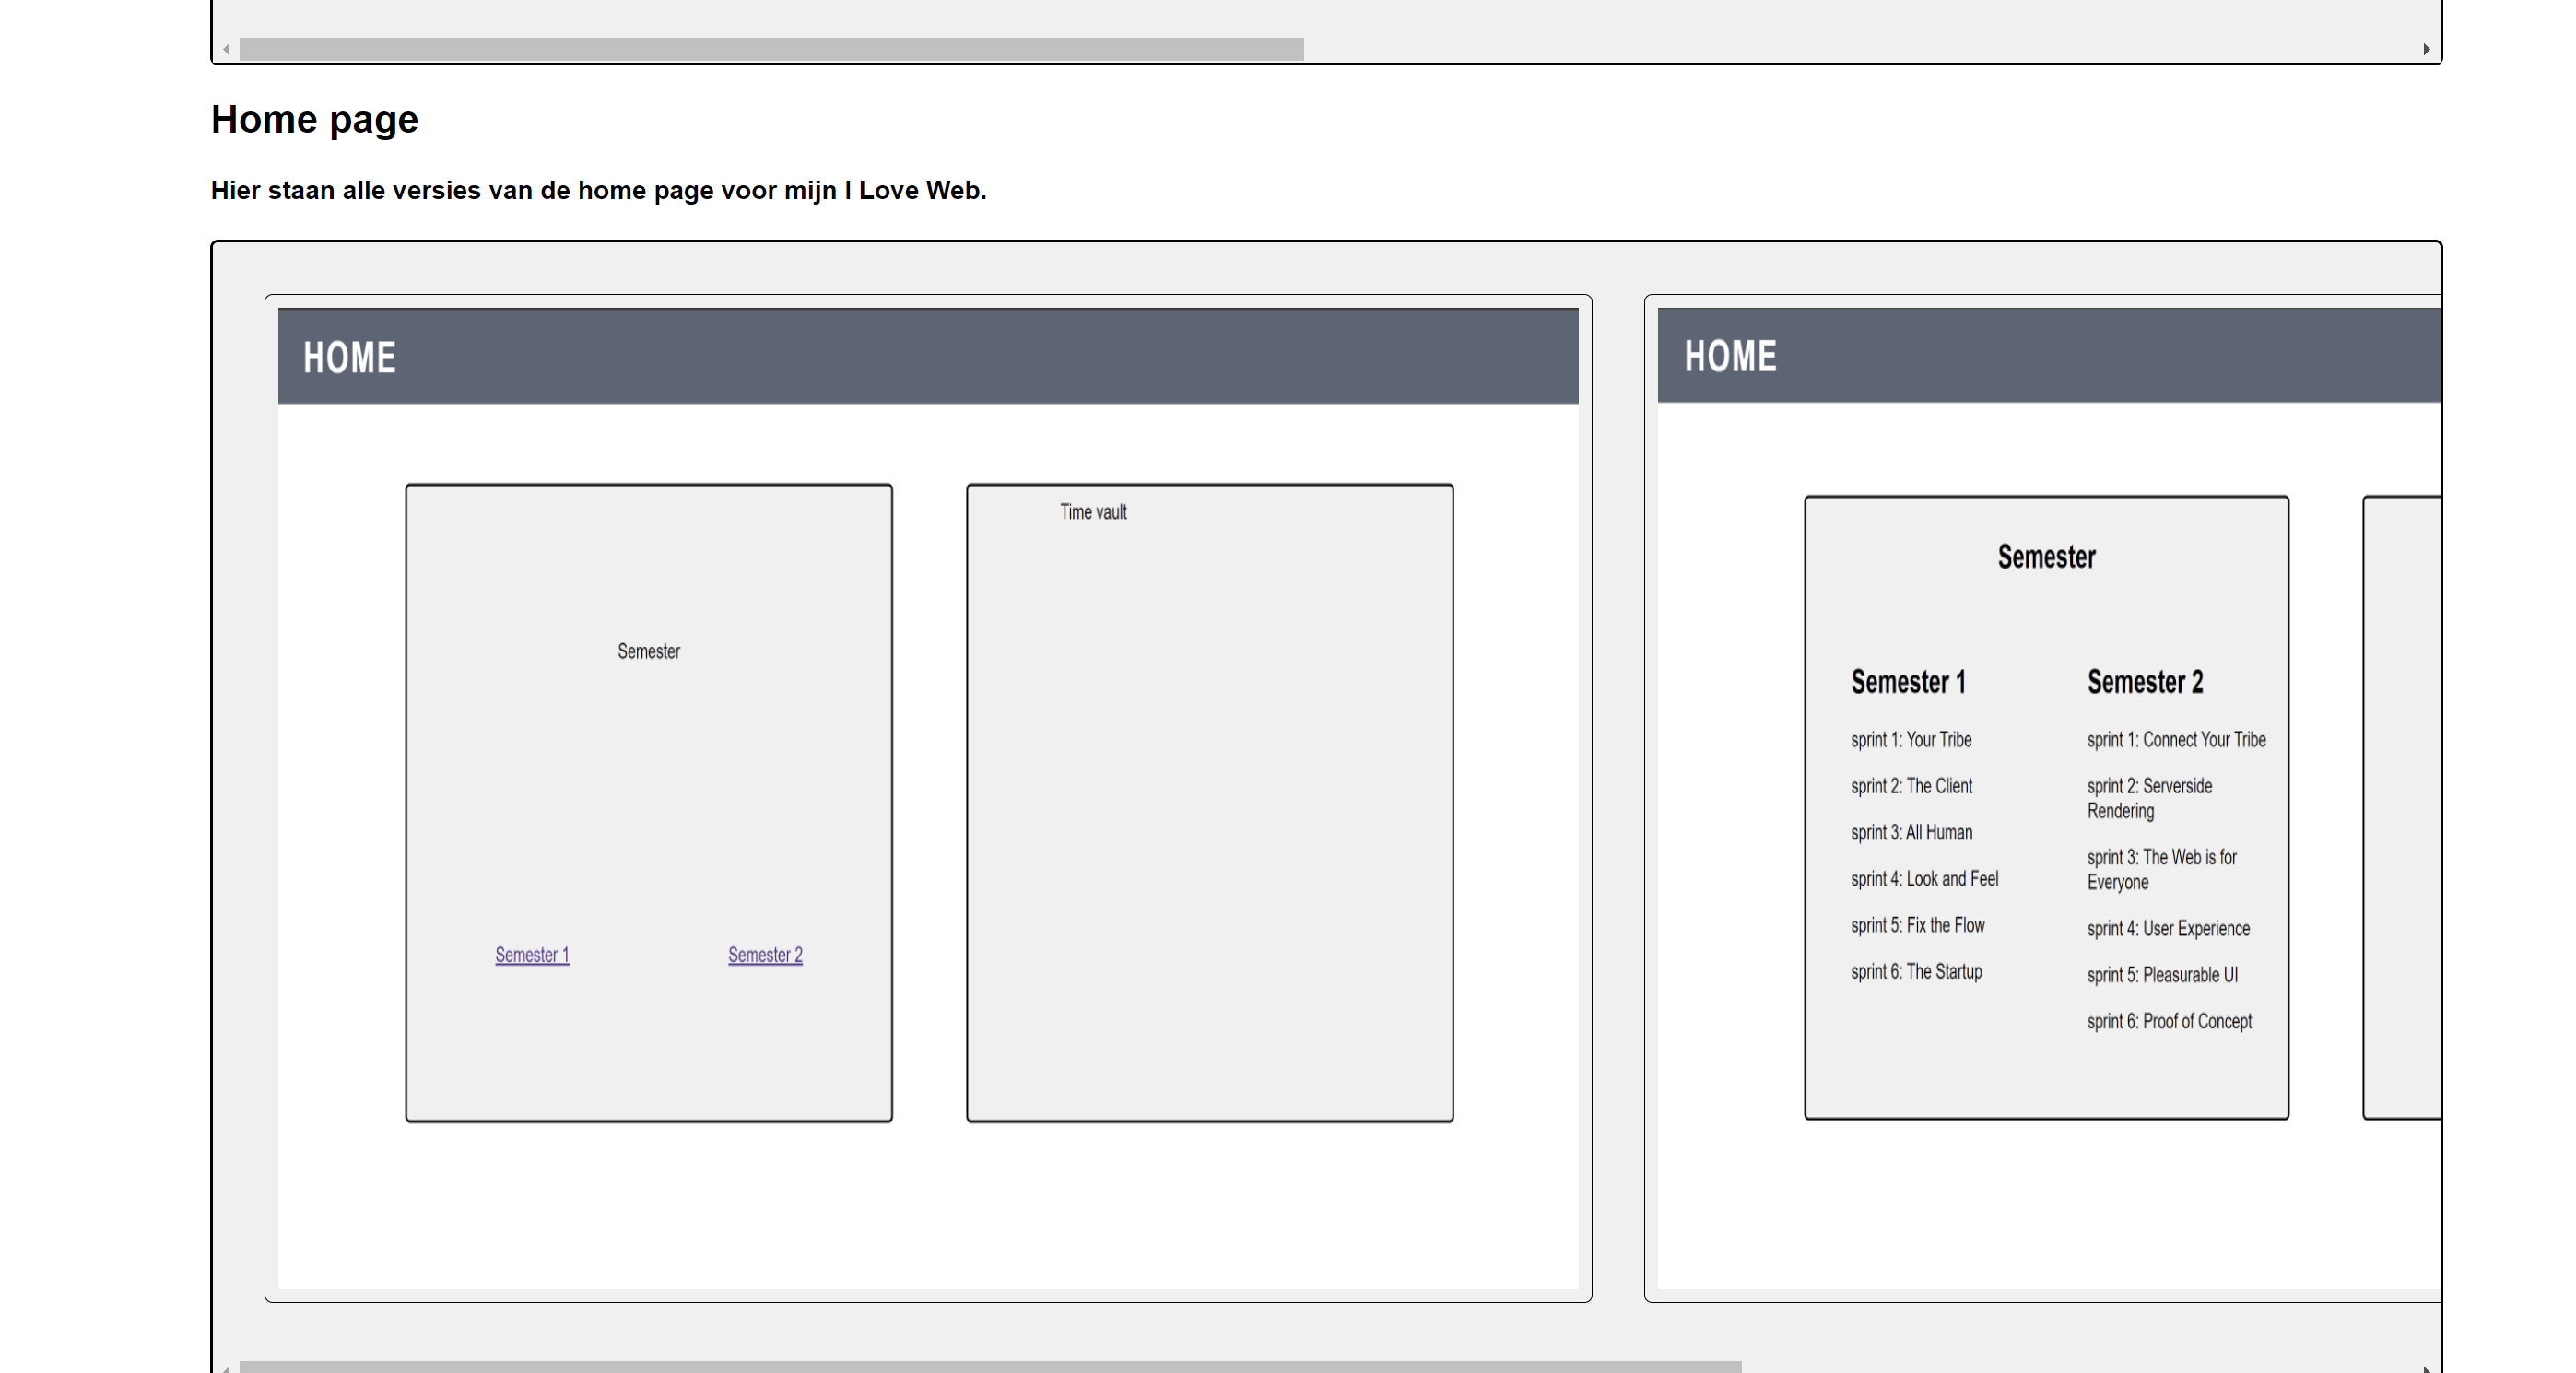Click 'sprint 5: Pleasurable UI'
2576x1373 pixels.
pos(2162,975)
